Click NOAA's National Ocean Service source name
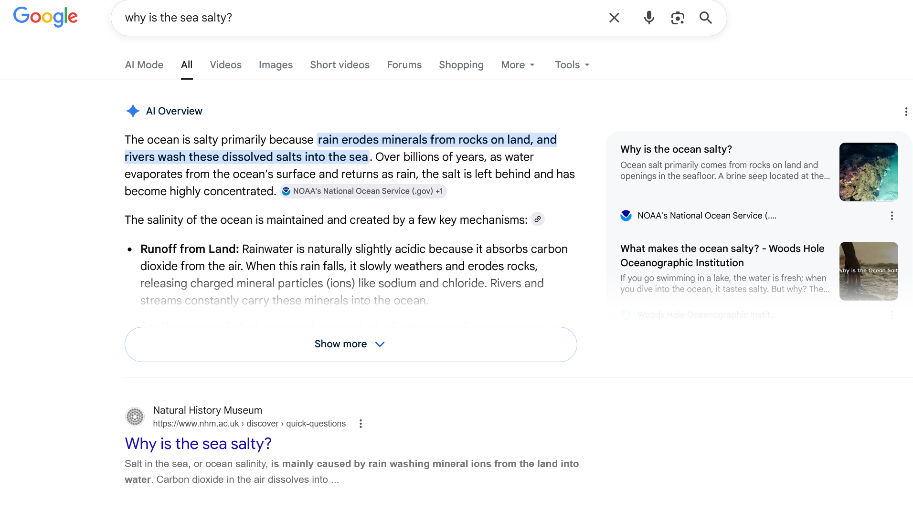 [707, 216]
